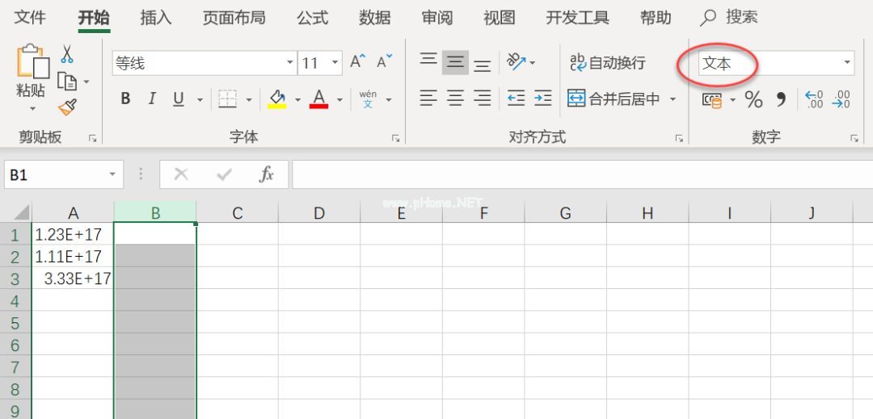Screen dimensions: 873x419
Task: Click the Comma Style icon
Action: (x=781, y=99)
